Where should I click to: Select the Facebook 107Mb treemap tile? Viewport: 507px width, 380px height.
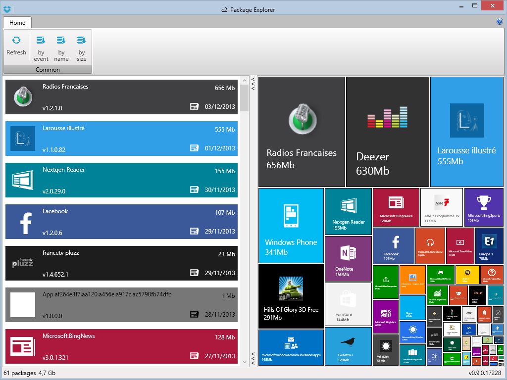point(394,246)
